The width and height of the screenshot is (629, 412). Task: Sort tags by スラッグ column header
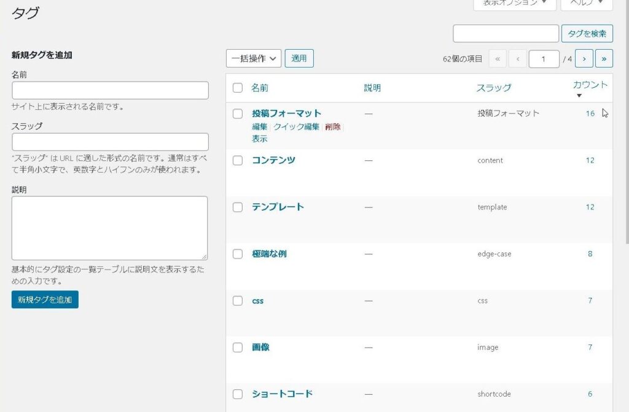tap(493, 88)
